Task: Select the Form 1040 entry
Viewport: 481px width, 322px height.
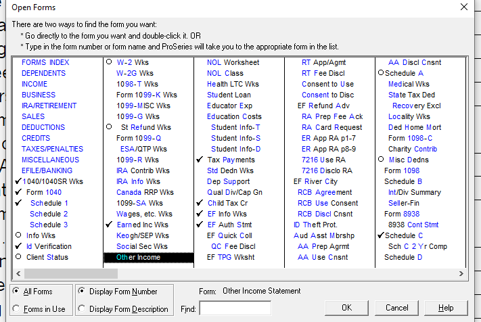Action: click(x=44, y=192)
